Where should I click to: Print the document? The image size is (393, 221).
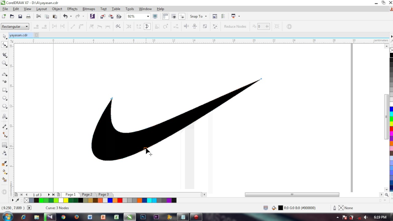click(28, 16)
